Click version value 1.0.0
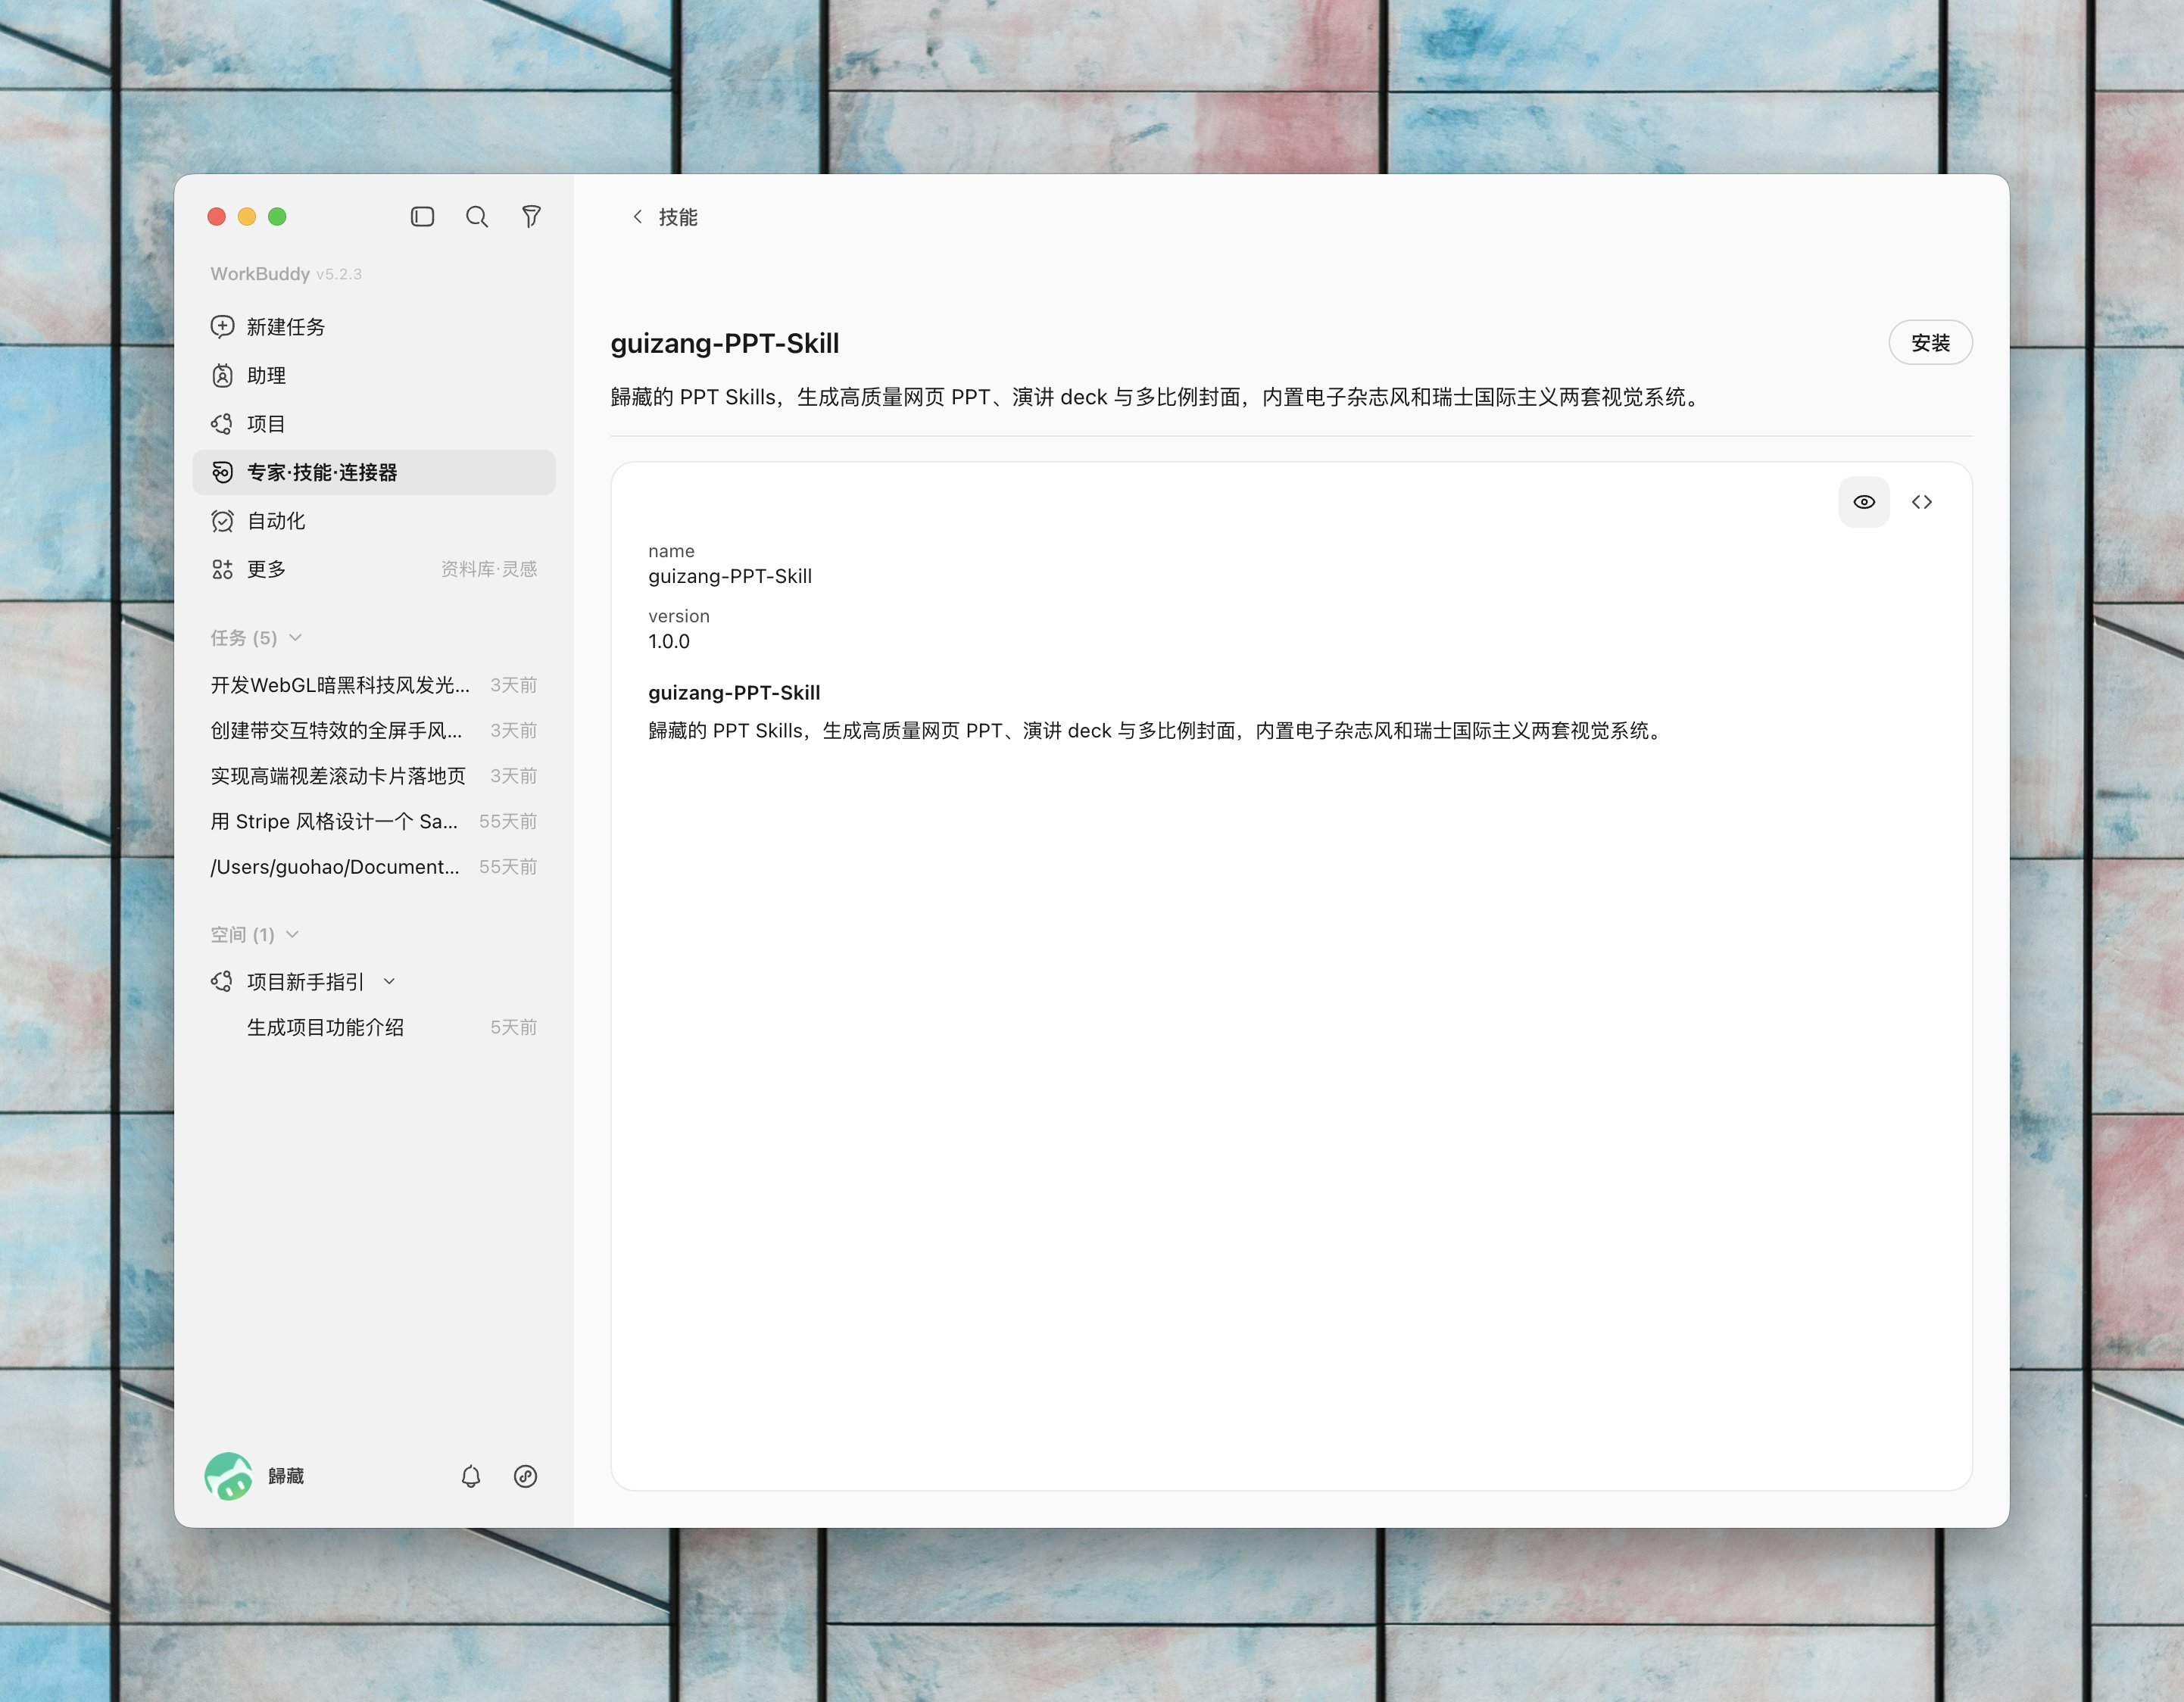Screen dimensions: 2184x1702 point(669,641)
